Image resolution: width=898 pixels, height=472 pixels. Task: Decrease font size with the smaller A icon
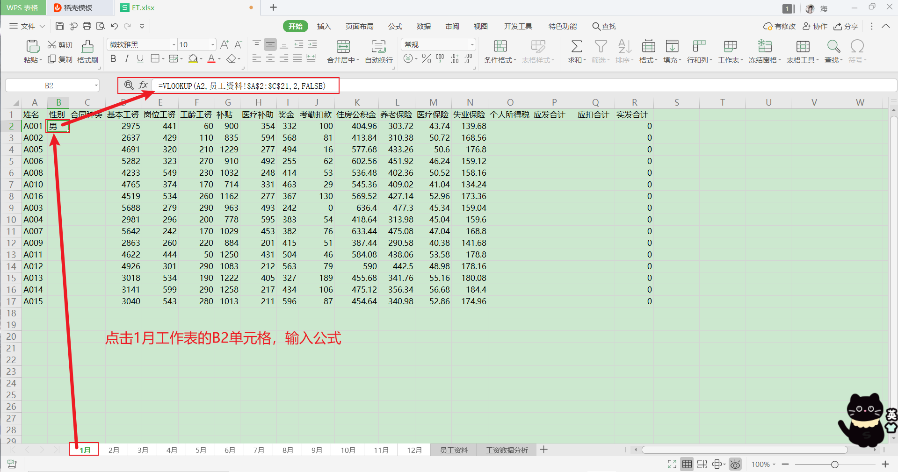238,44
